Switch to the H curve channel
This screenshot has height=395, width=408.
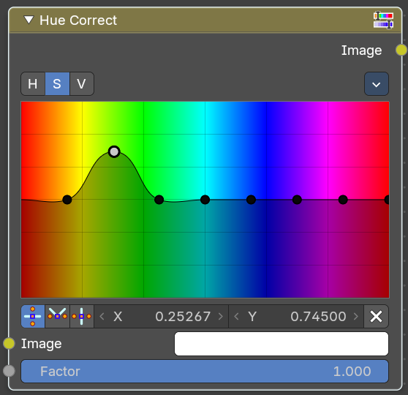click(x=33, y=84)
